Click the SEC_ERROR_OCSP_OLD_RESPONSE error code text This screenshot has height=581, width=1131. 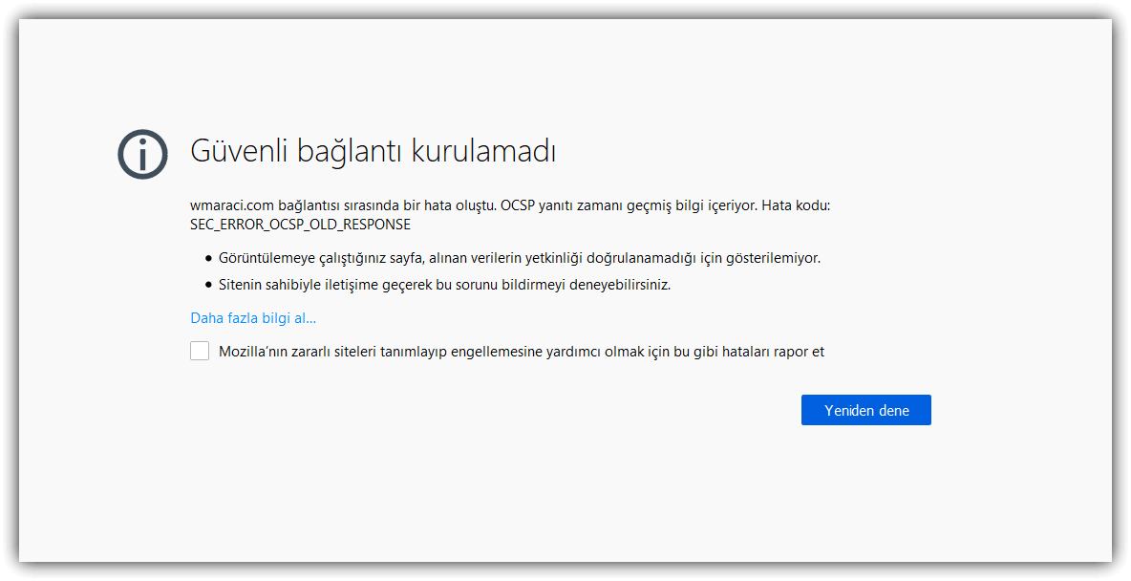[300, 225]
